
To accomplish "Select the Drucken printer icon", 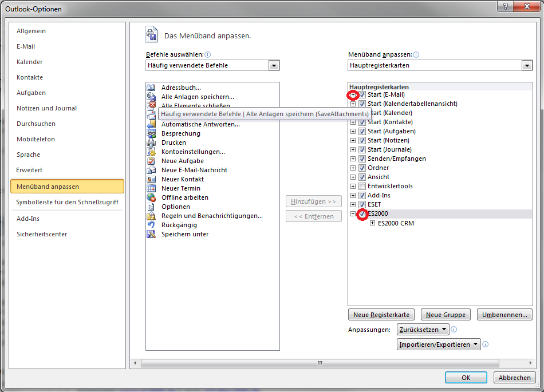I will click(x=151, y=142).
